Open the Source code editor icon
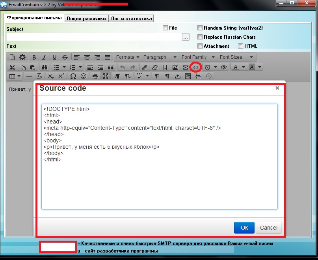Image resolution: width=318 pixels, height=260 pixels. tap(196, 67)
